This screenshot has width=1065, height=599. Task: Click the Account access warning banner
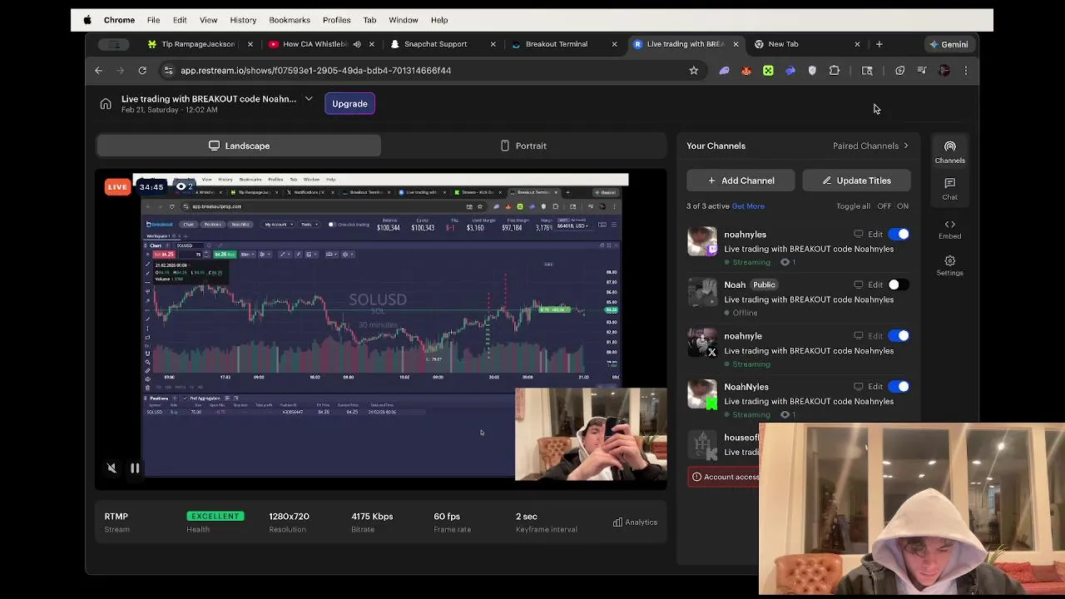coord(724,477)
